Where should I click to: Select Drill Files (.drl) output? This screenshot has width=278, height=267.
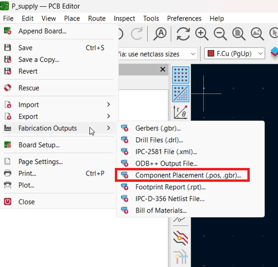pyautogui.click(x=190, y=140)
